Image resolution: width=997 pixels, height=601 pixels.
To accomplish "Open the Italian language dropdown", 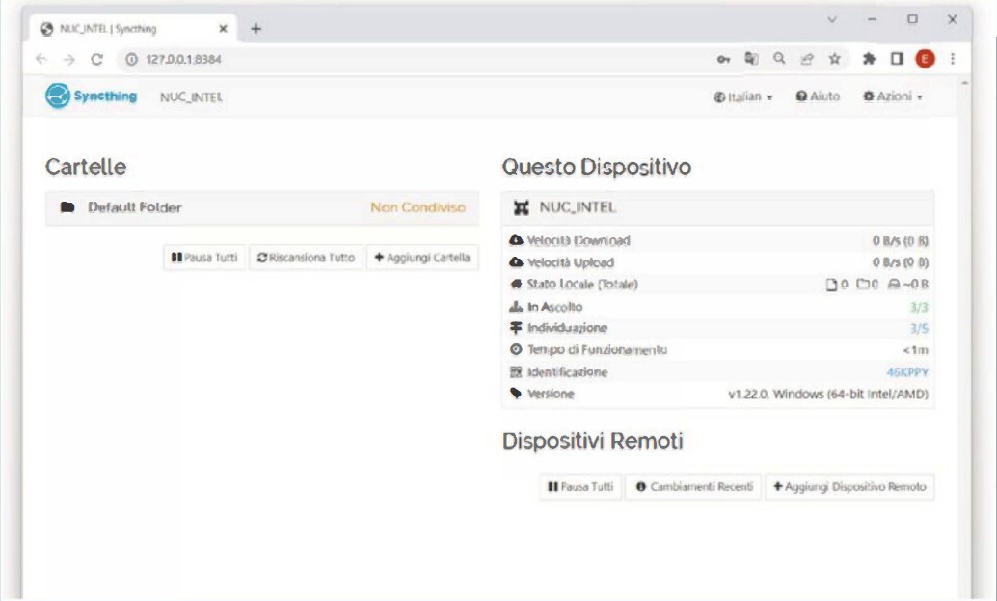I will [x=742, y=96].
